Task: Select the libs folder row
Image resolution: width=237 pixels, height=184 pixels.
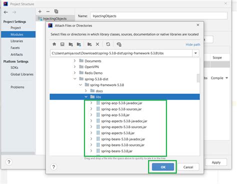Action: coord(124,97)
